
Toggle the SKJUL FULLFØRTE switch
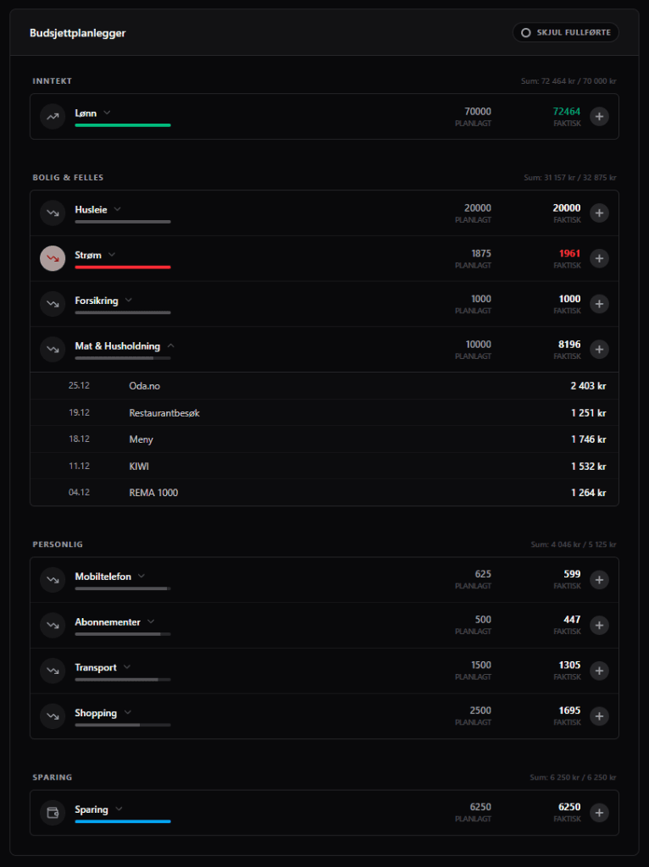[565, 32]
